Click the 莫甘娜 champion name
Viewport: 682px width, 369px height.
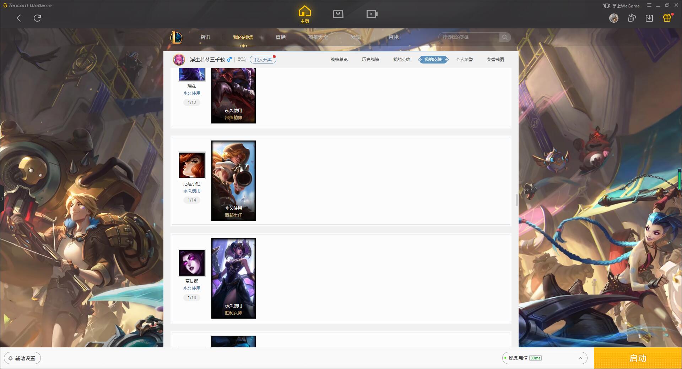pyautogui.click(x=192, y=281)
